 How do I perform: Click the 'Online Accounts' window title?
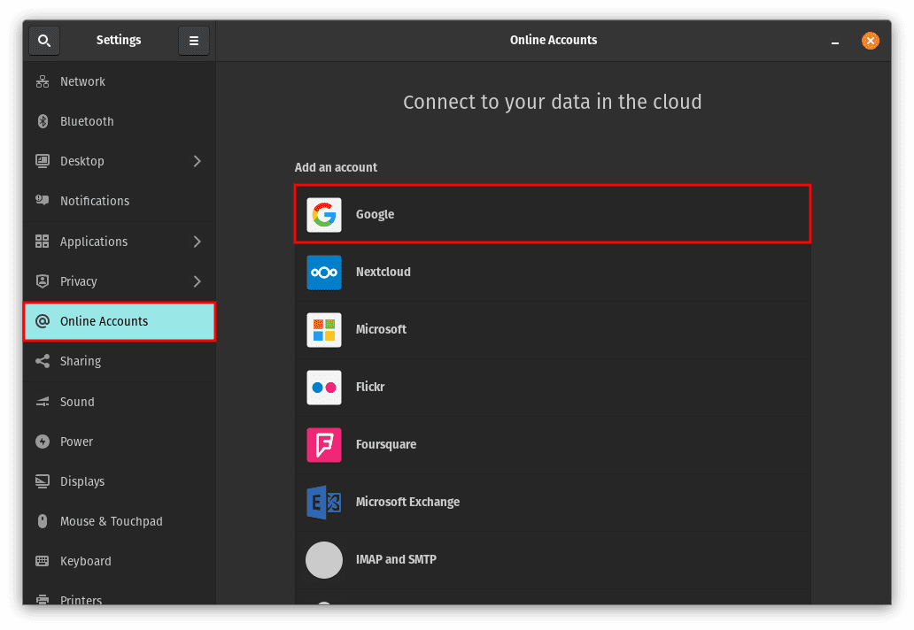tap(554, 40)
